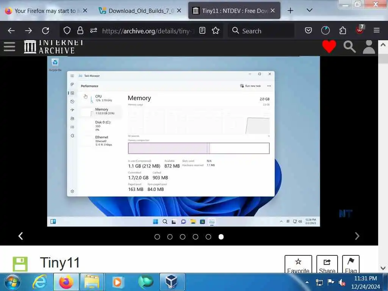Viewport: 388px width, 291px height.
Task: Click the taskbar clock 11:31 PM
Action: tap(366, 282)
